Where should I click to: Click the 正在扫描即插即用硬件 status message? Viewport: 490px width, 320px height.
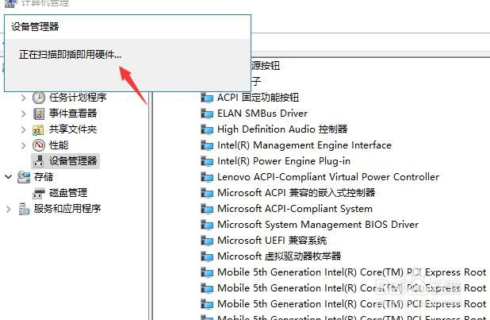tap(70, 55)
